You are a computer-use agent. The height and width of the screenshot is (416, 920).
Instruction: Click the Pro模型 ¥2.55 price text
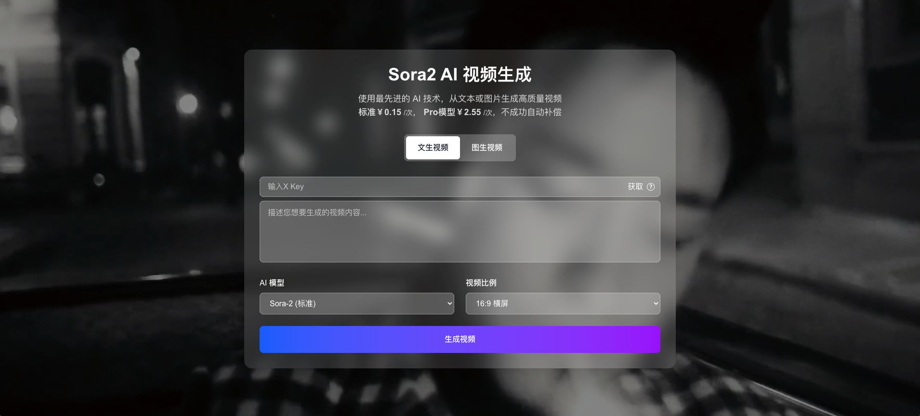pos(458,112)
